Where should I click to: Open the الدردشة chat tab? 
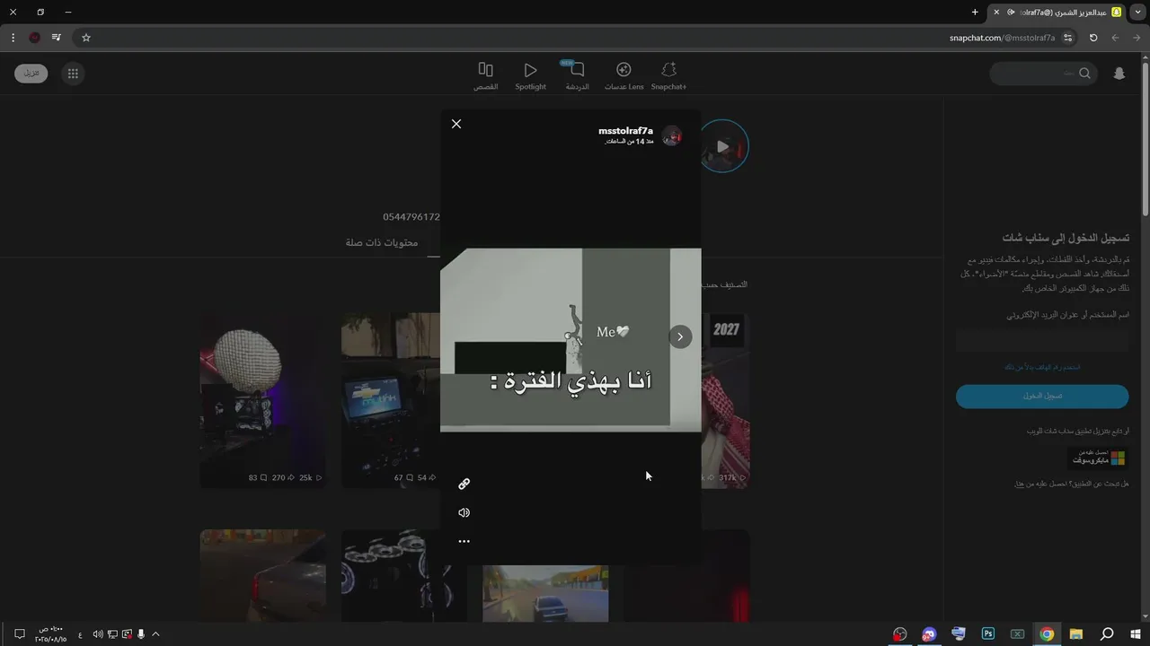pos(577,76)
